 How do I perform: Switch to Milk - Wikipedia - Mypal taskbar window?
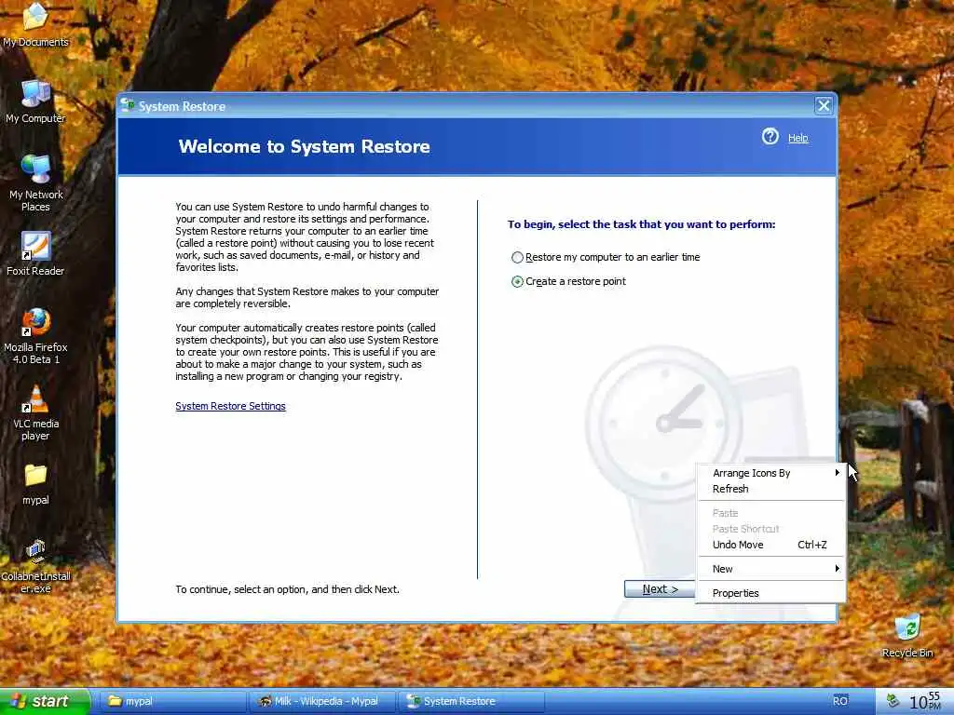[x=322, y=701]
